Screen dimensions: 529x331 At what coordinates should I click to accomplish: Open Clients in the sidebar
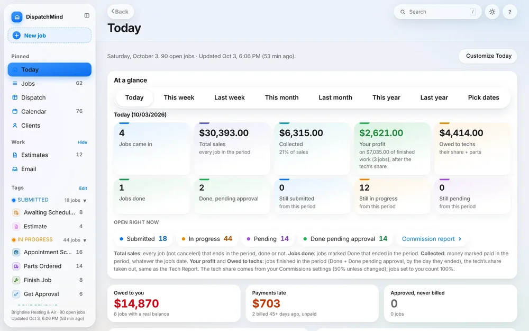[50, 126]
